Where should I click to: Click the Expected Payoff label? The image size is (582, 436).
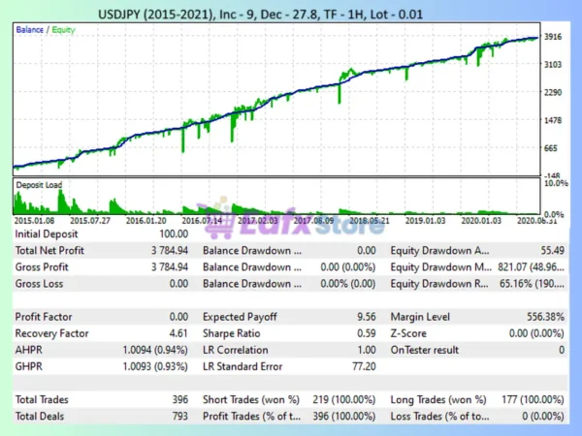tap(240, 318)
